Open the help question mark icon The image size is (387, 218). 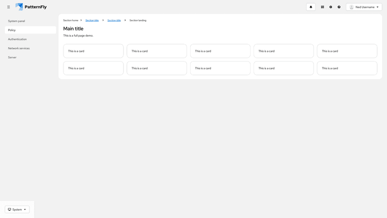[x=339, y=7]
